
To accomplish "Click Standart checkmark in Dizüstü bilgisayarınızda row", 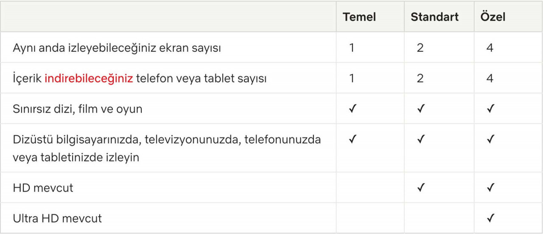I will pyautogui.click(x=420, y=139).
